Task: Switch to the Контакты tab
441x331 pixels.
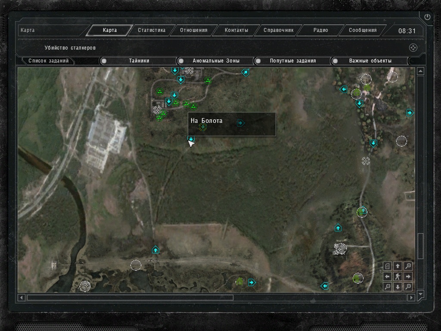Action: pyautogui.click(x=236, y=30)
